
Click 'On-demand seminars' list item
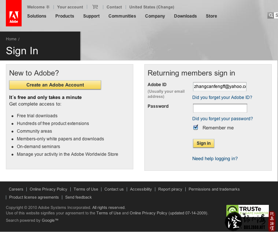pos(38,147)
